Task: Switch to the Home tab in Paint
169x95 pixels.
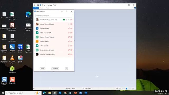Action: click(42, 8)
